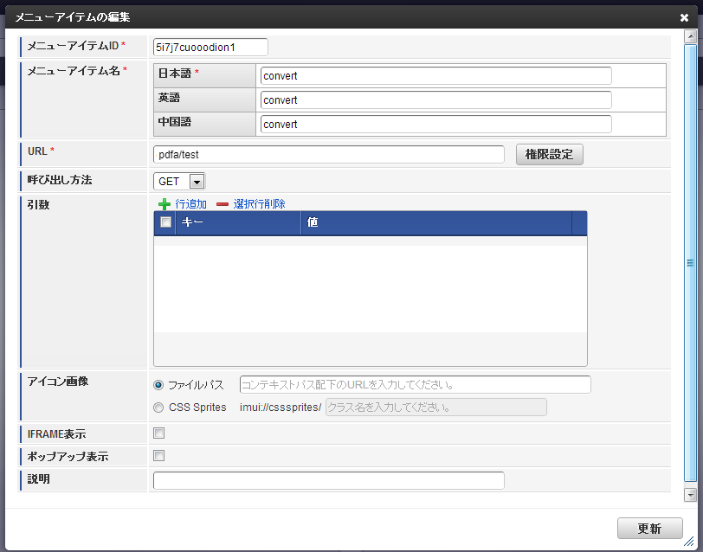Click the dialog resize grip icon
Screen dimensions: 703x552
point(688,542)
